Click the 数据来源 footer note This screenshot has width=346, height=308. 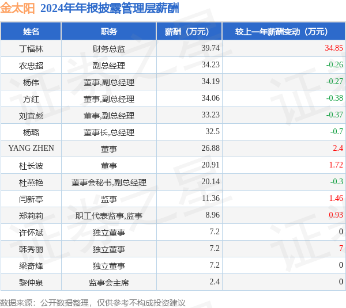pos(93,303)
